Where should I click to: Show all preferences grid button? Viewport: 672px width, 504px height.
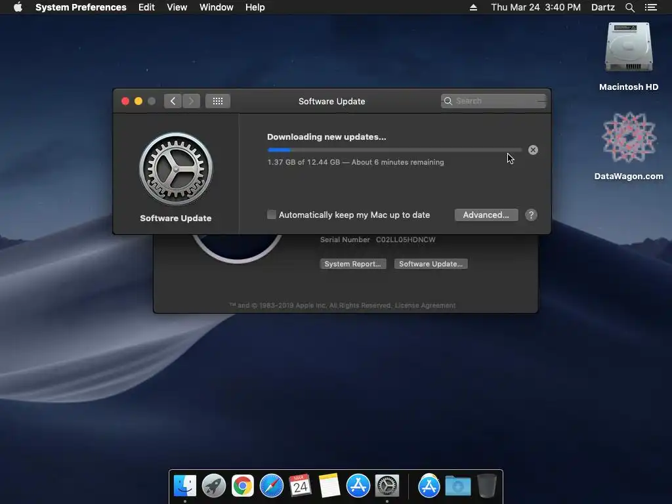[x=218, y=101]
